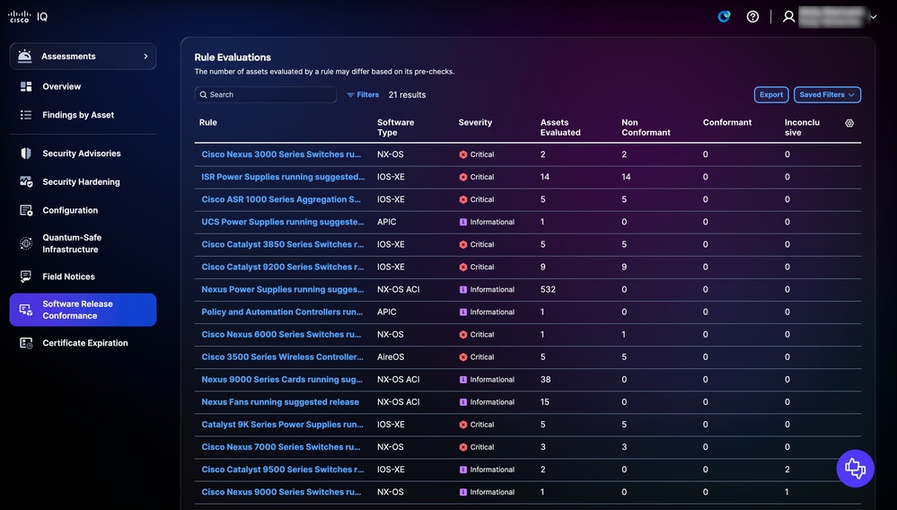The image size is (897, 510).
Task: Open the Saved Filters dropdown
Action: tap(827, 95)
